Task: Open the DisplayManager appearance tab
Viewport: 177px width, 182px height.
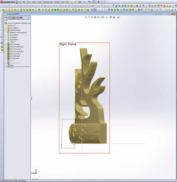Action: [x=21, y=18]
